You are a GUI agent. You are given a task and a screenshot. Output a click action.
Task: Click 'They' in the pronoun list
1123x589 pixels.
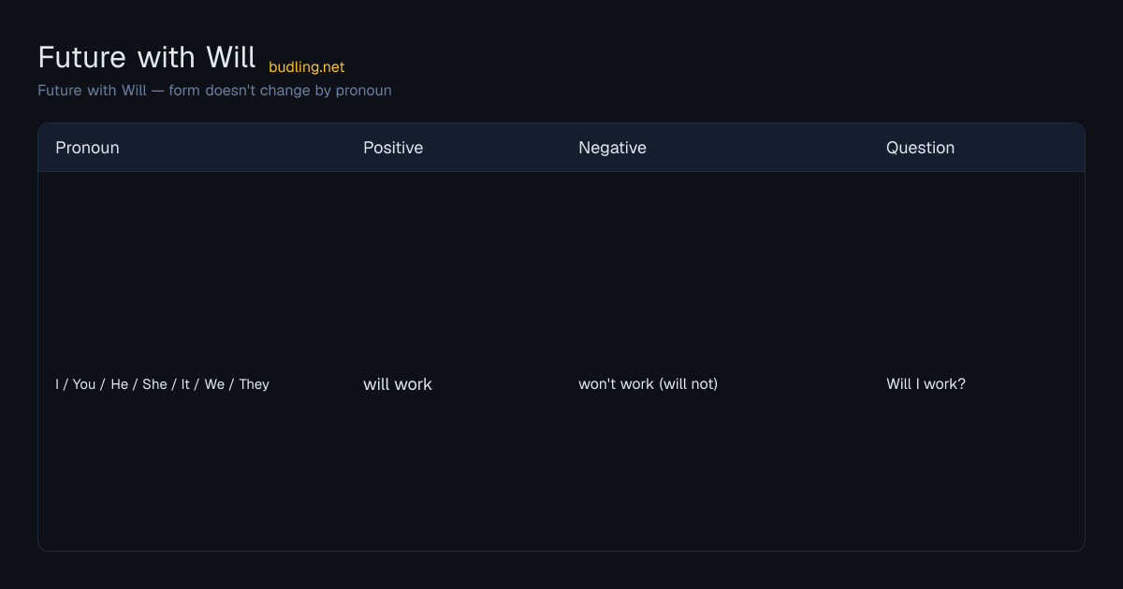254,384
